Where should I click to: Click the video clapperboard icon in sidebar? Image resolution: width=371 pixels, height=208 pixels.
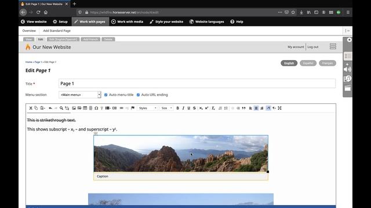coord(347,88)
